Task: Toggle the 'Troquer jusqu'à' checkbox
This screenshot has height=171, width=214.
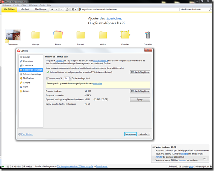Action: [x=47, y=79]
